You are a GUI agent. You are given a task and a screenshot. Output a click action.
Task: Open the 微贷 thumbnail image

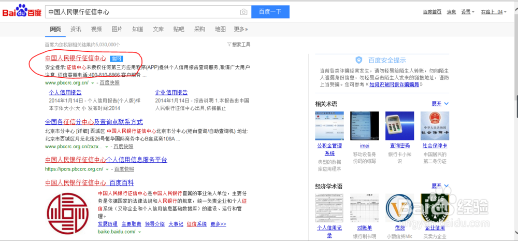(x=400, y=208)
